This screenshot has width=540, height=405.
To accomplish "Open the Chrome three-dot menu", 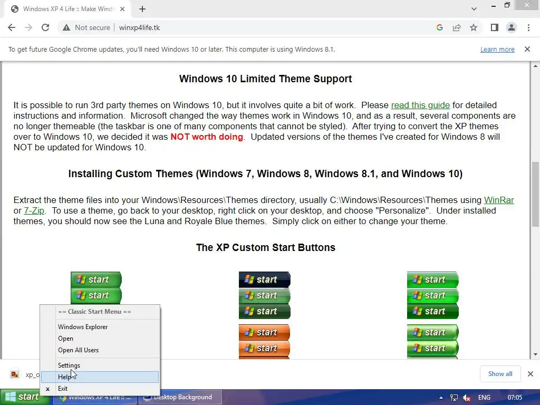I will [528, 27].
